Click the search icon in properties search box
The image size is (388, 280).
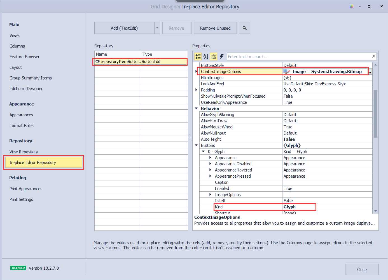click(x=373, y=57)
